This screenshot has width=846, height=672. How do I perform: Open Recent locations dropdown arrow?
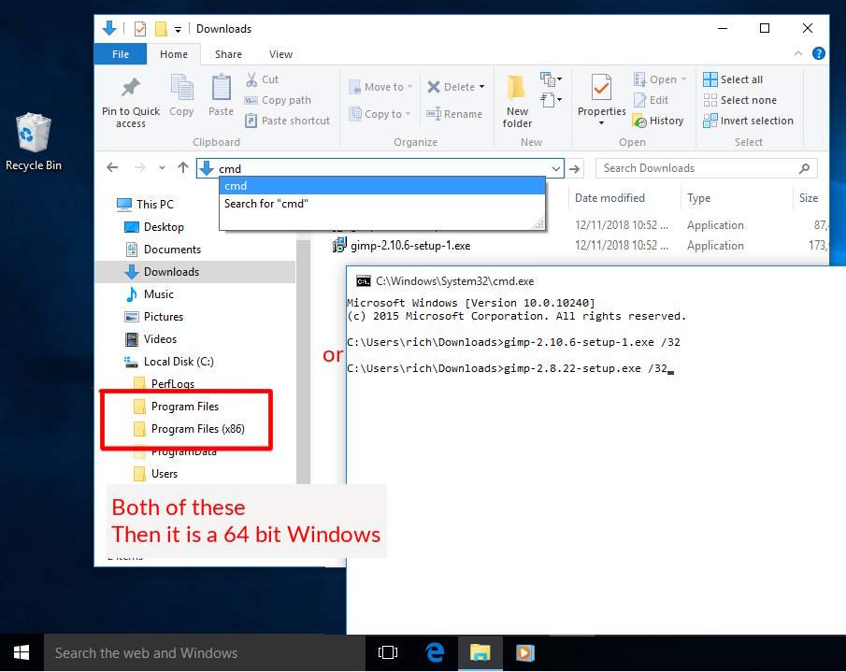pos(162,167)
